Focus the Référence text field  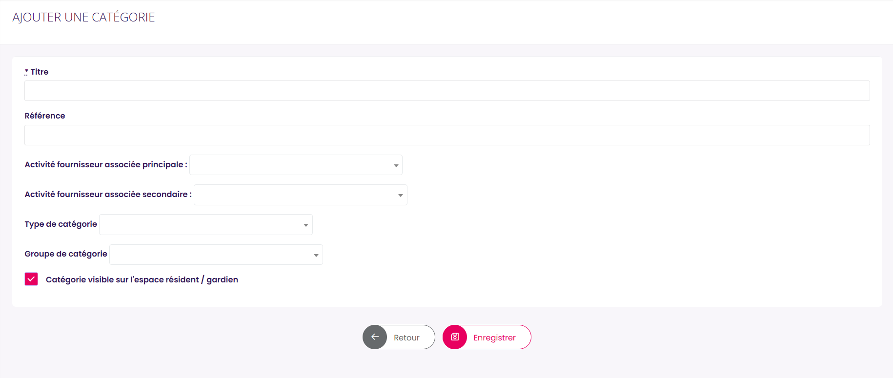coord(447,135)
